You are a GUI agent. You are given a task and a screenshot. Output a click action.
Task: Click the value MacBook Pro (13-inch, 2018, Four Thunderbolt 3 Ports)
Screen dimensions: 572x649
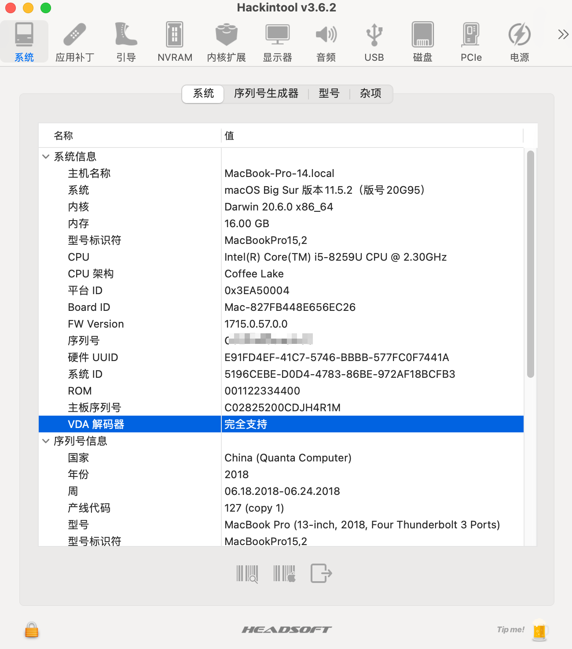362,525
